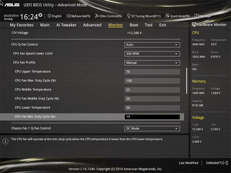Click the 5.160 V reading

click(x=215, y=129)
